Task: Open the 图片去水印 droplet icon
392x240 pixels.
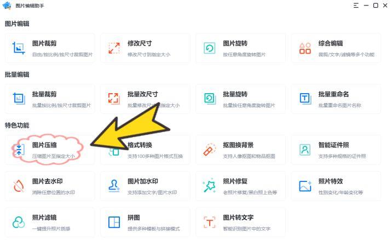Action: (19, 186)
